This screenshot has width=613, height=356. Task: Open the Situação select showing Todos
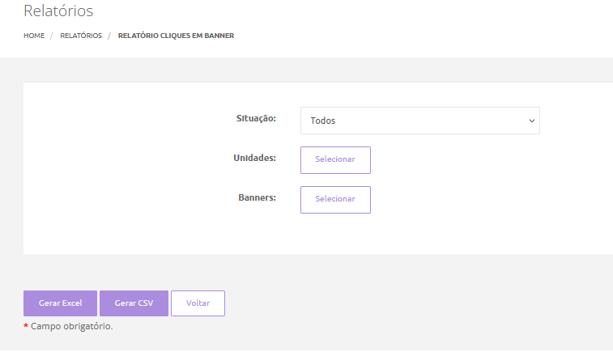tap(420, 121)
